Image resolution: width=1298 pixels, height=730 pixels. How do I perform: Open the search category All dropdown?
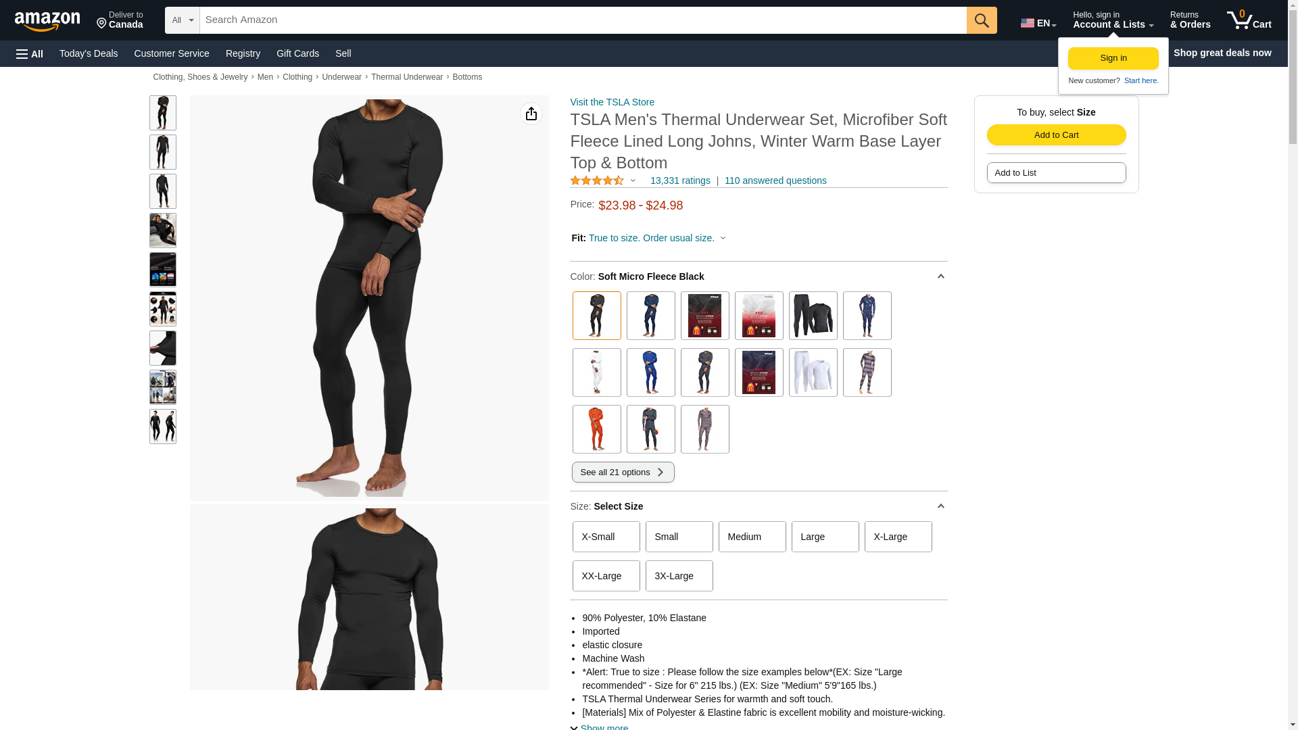pyautogui.click(x=183, y=20)
